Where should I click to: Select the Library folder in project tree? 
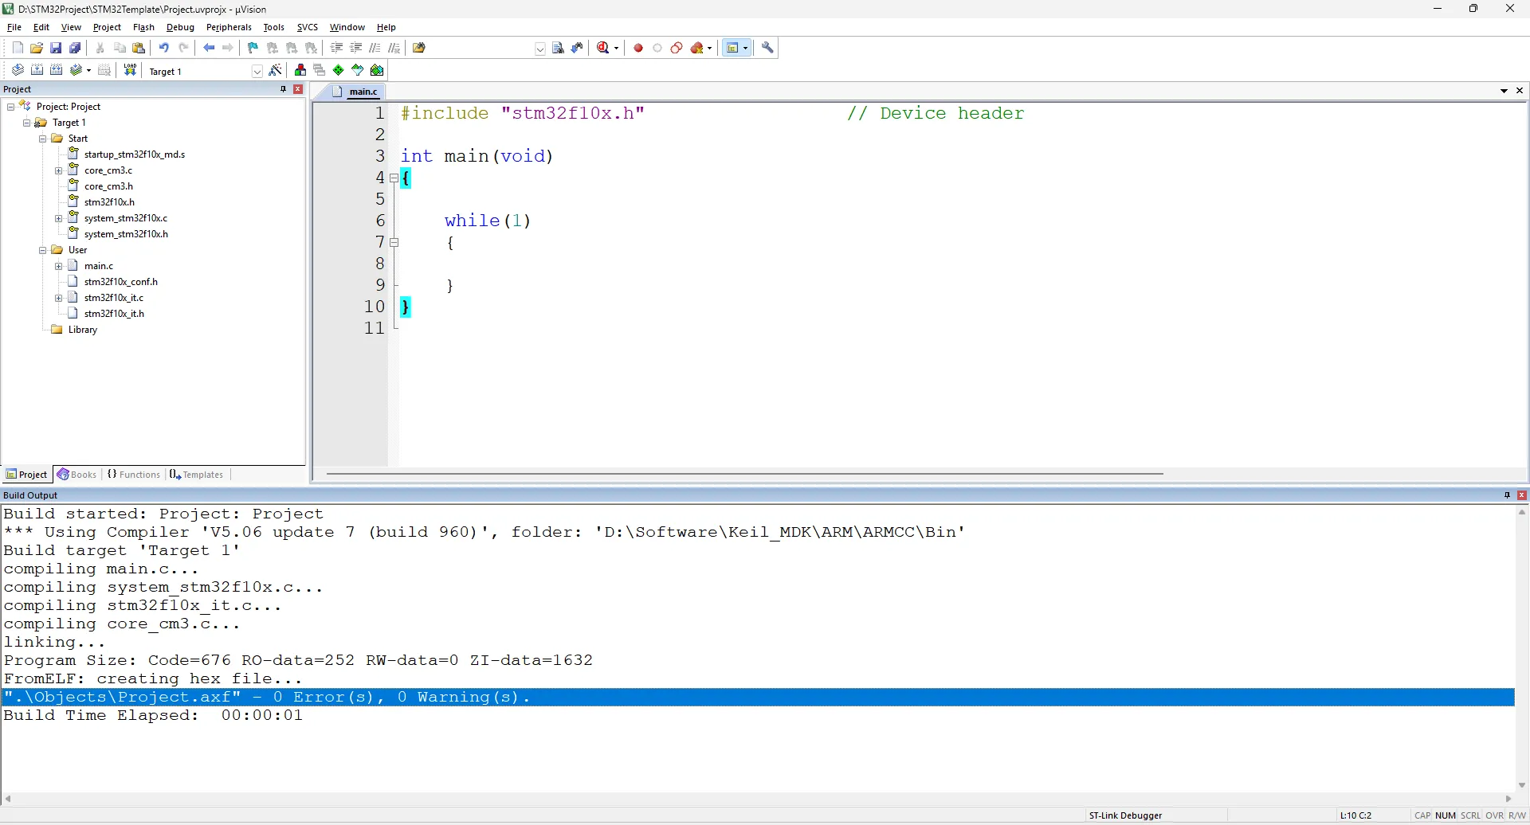pyautogui.click(x=83, y=330)
